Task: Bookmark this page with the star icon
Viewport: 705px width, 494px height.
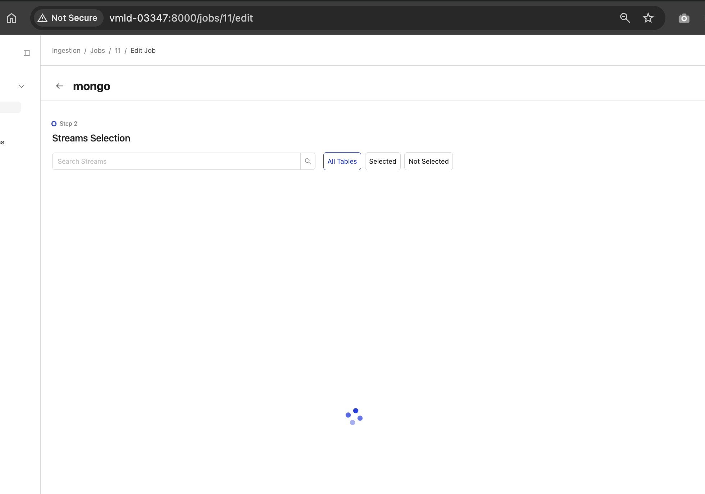Action: pyautogui.click(x=648, y=18)
